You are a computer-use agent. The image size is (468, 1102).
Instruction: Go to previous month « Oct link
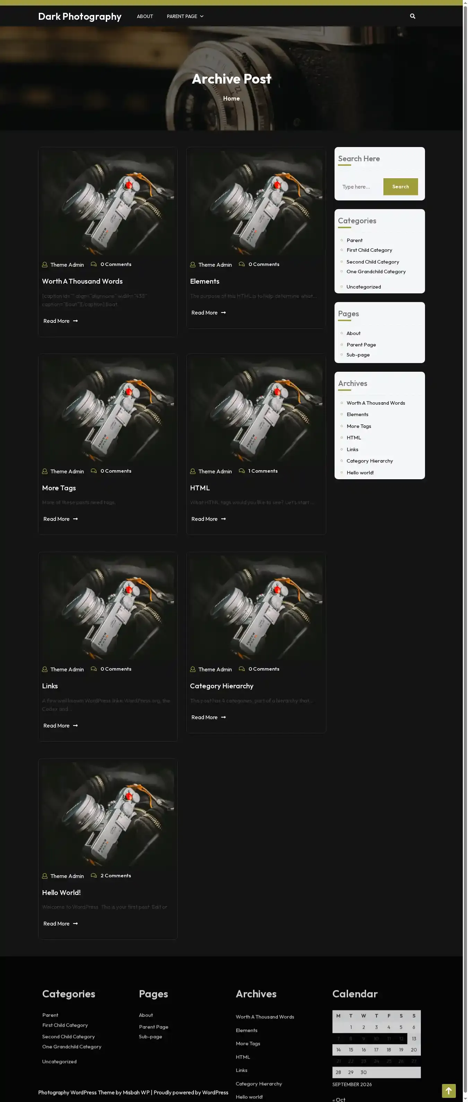(x=339, y=1100)
